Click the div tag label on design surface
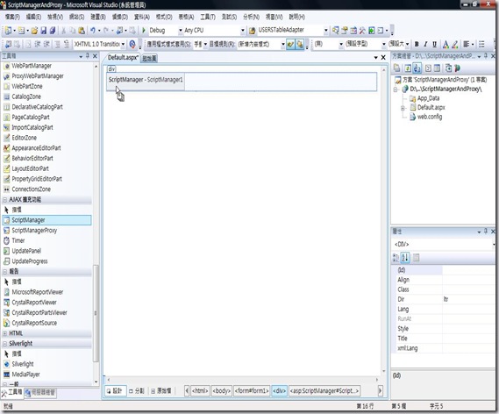Screen dimensions: 499x414 (111, 68)
